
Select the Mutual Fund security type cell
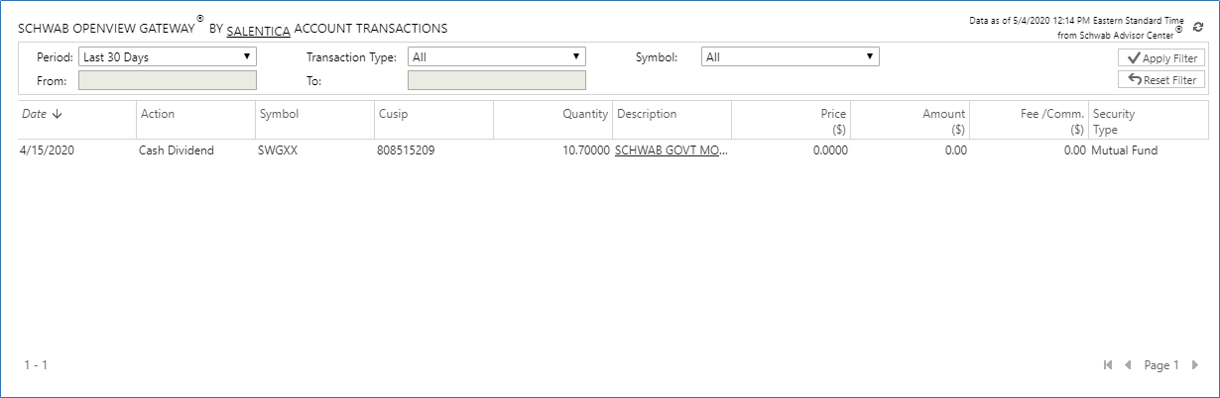coord(1124,150)
